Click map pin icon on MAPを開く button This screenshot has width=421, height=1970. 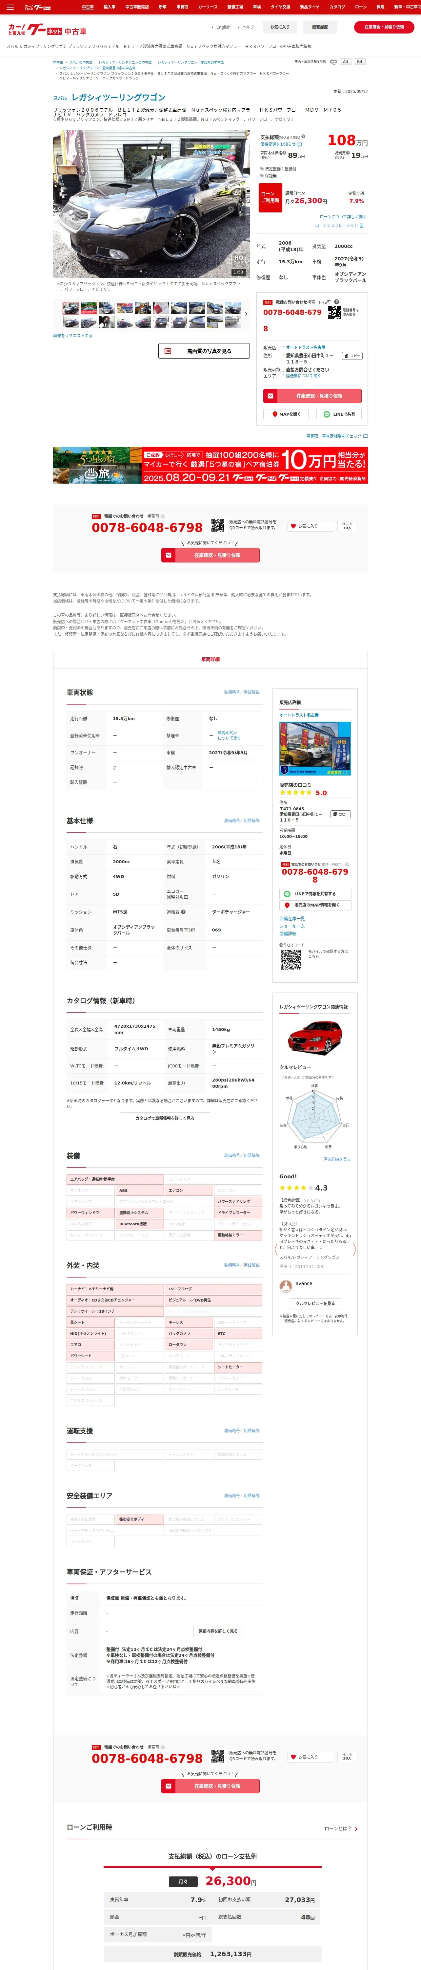point(274,414)
